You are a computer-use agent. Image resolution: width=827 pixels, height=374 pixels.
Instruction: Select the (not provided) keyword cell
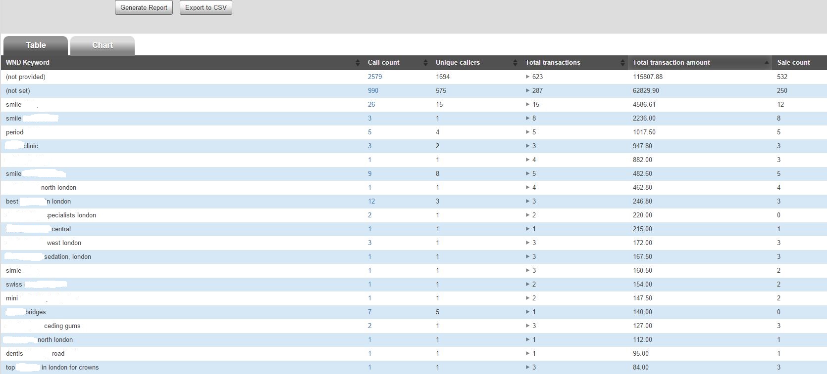click(x=26, y=77)
